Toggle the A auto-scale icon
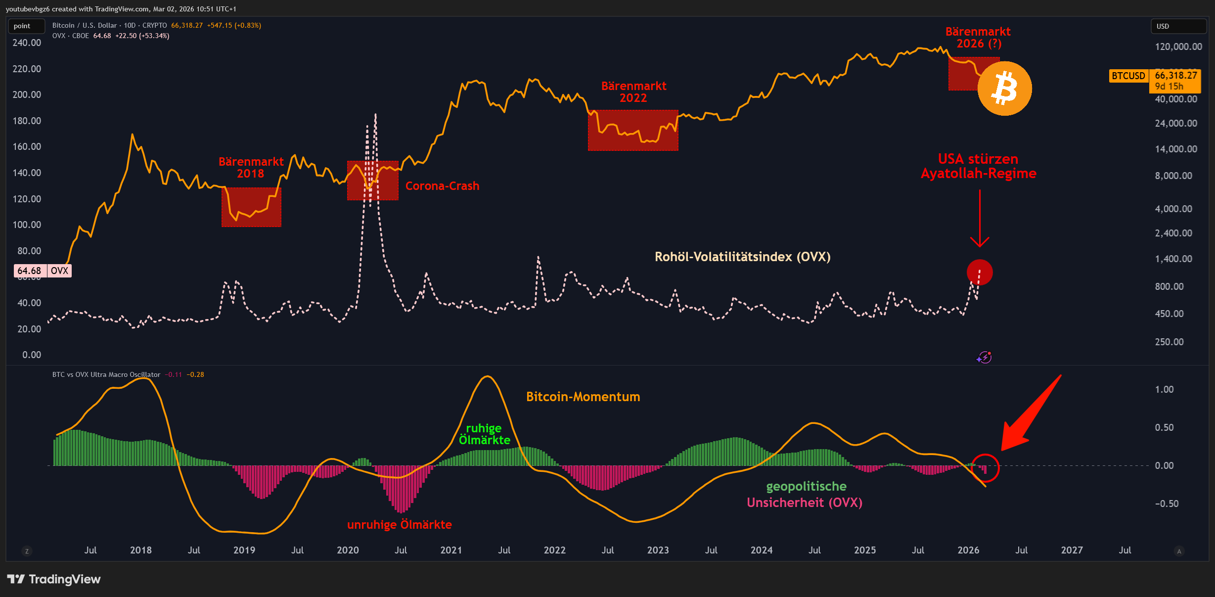Image resolution: width=1215 pixels, height=597 pixels. 1179,551
